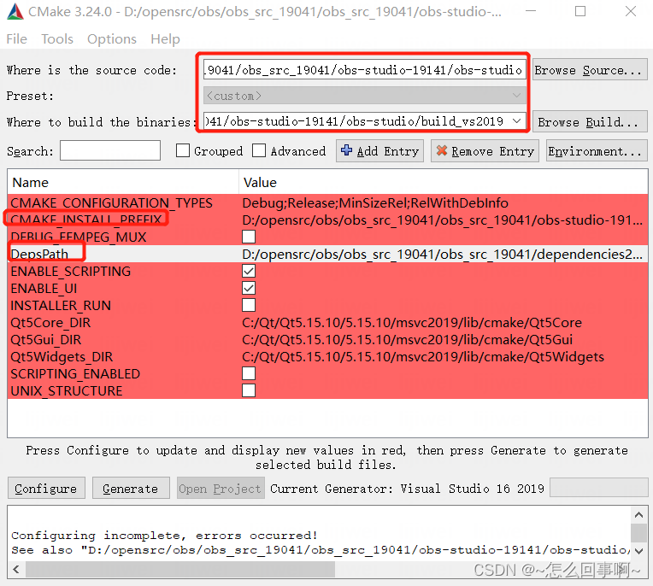Viewport: 653px width, 586px height.
Task: Open the Options menu
Action: pos(112,39)
